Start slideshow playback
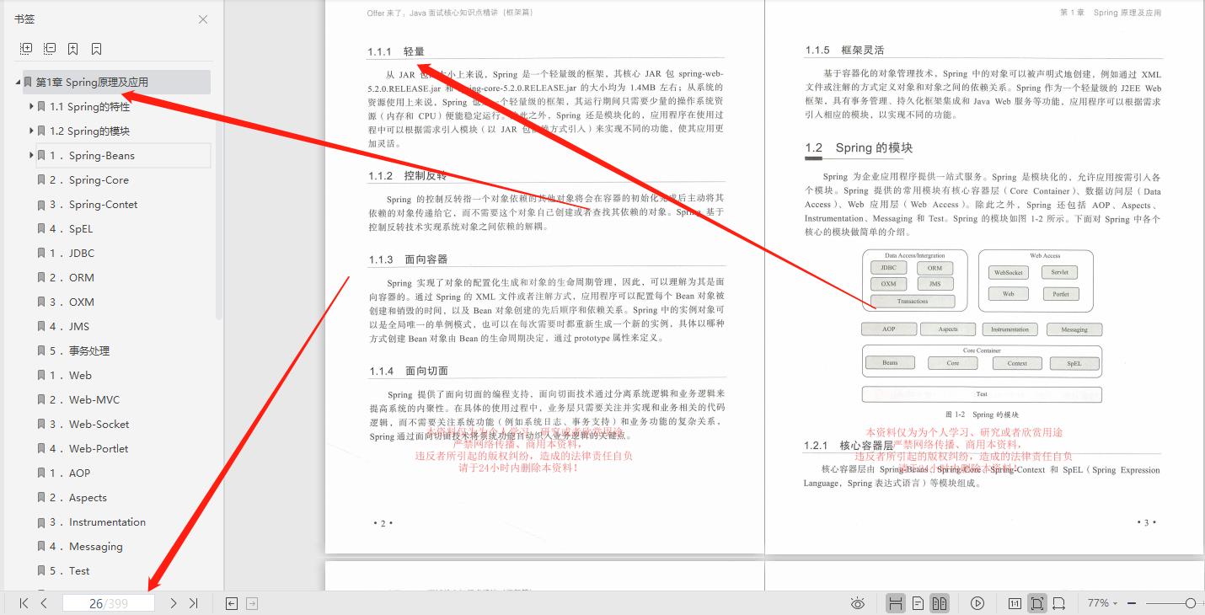Image resolution: width=1205 pixels, height=615 pixels. (x=977, y=603)
